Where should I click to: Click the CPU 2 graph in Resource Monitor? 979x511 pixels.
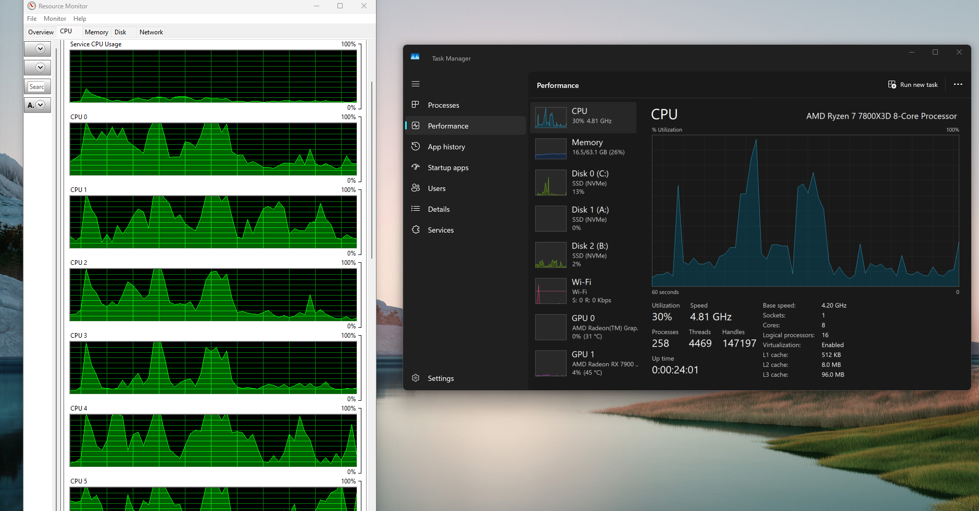click(x=213, y=295)
